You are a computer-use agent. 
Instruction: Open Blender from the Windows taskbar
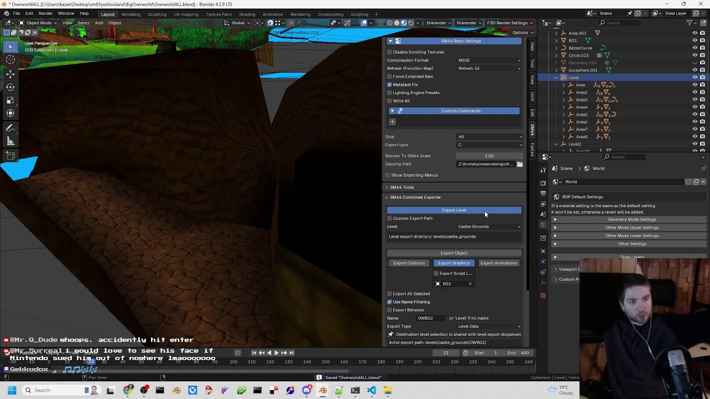pos(323,390)
